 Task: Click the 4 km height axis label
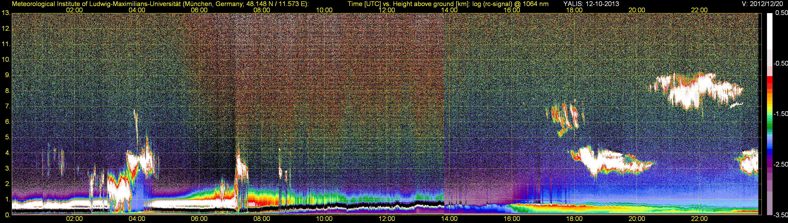pyautogui.click(x=8, y=153)
